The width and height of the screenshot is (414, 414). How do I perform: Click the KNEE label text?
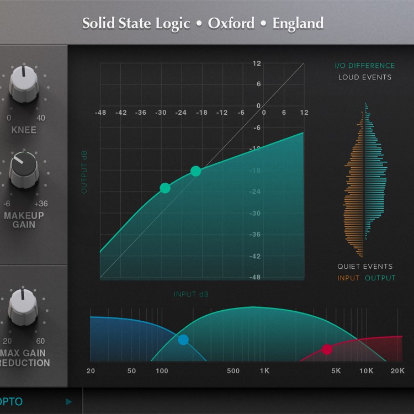pos(24,130)
